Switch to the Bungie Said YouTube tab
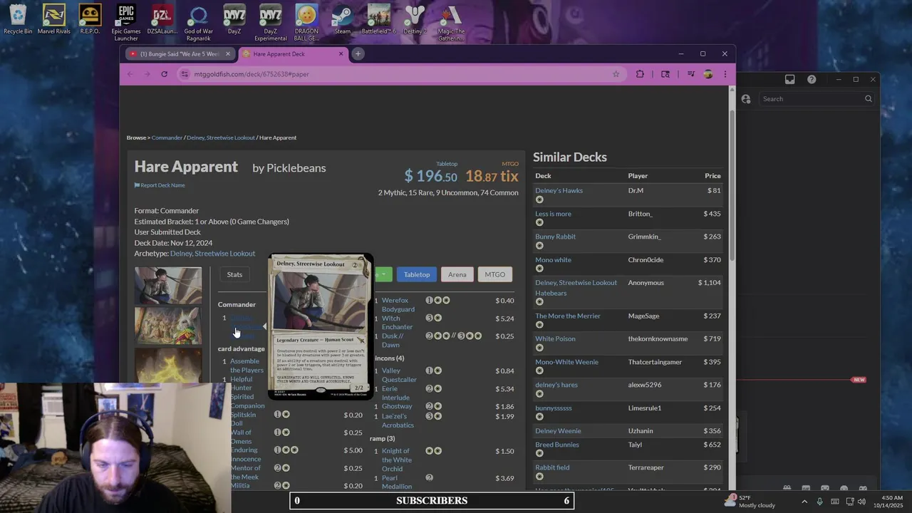Viewport: 912px width, 513px height. coord(178,54)
